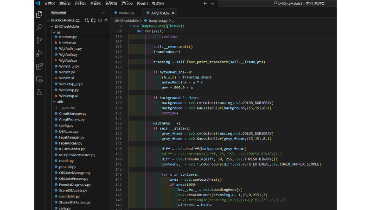
Task: Click the search icon in command center
Action: point(275,3)
